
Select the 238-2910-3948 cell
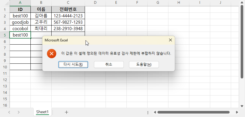click(68, 29)
